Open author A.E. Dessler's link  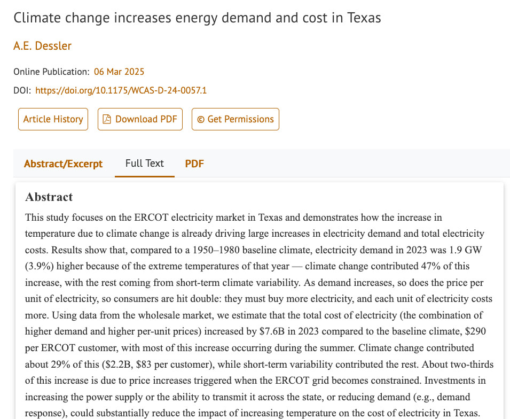coord(42,46)
